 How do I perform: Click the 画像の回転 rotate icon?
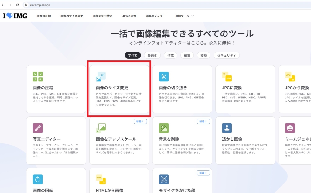38,179
